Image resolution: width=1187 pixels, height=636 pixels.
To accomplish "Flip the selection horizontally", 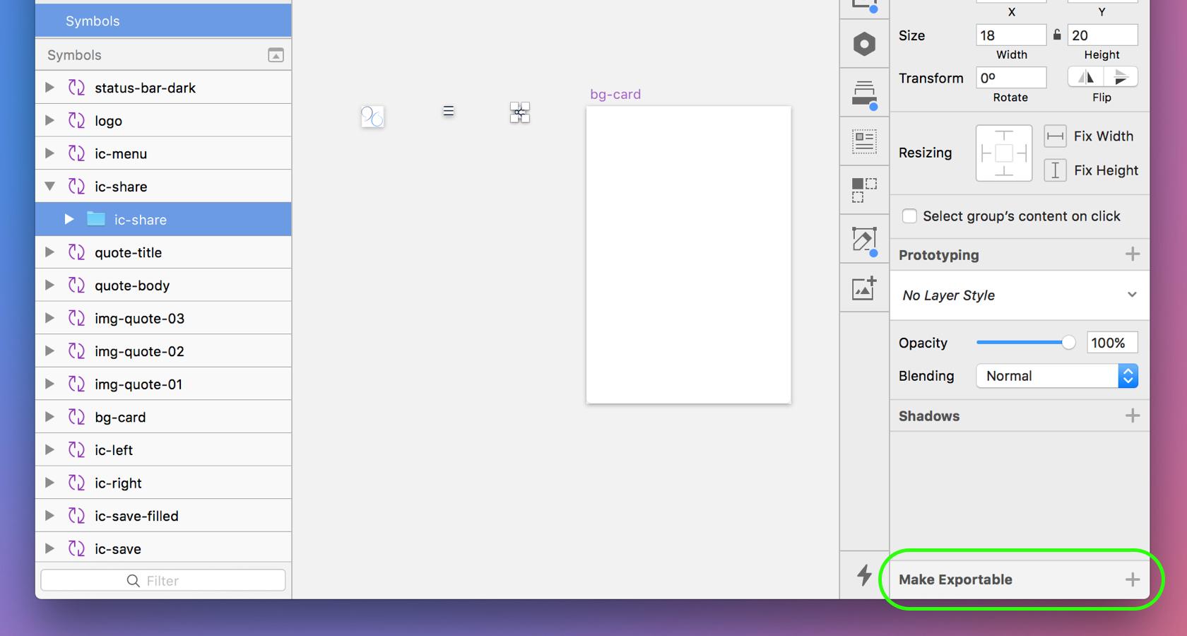I will (x=1087, y=77).
